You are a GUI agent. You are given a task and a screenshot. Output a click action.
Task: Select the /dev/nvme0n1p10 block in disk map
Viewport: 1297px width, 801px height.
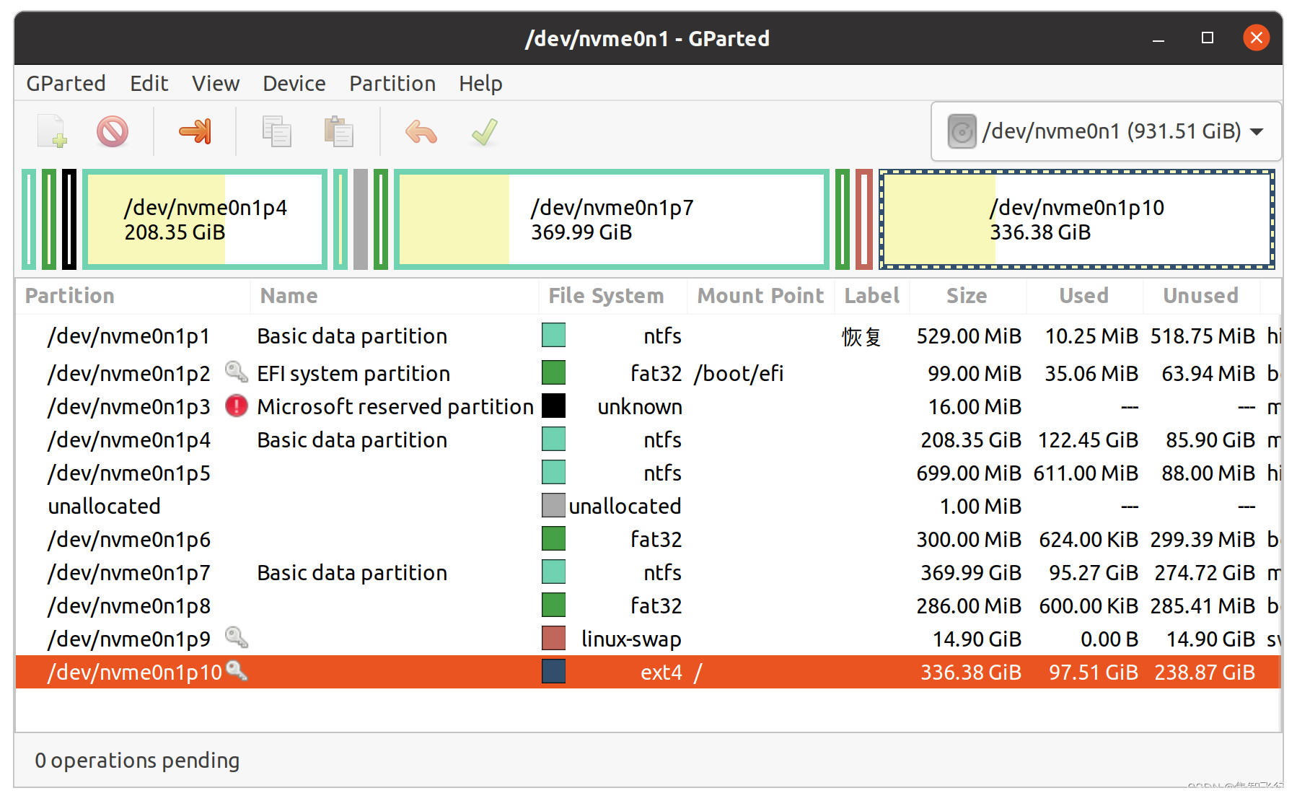1077,219
